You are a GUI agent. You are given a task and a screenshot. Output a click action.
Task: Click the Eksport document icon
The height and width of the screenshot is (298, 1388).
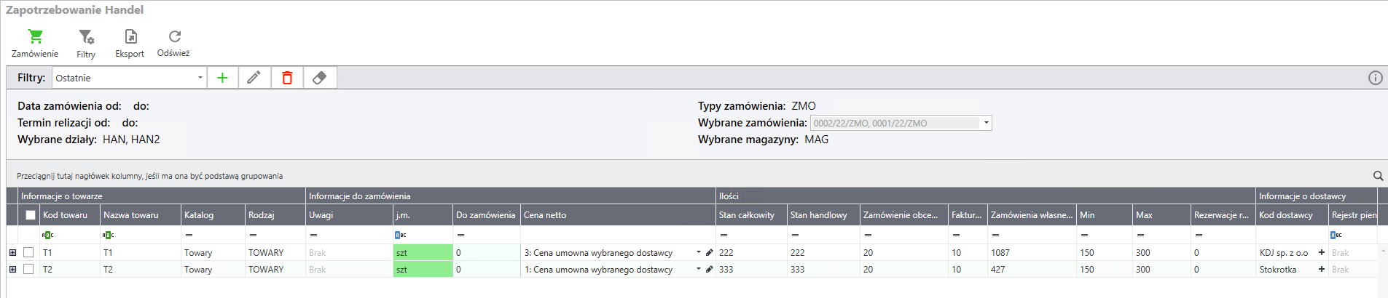[130, 36]
